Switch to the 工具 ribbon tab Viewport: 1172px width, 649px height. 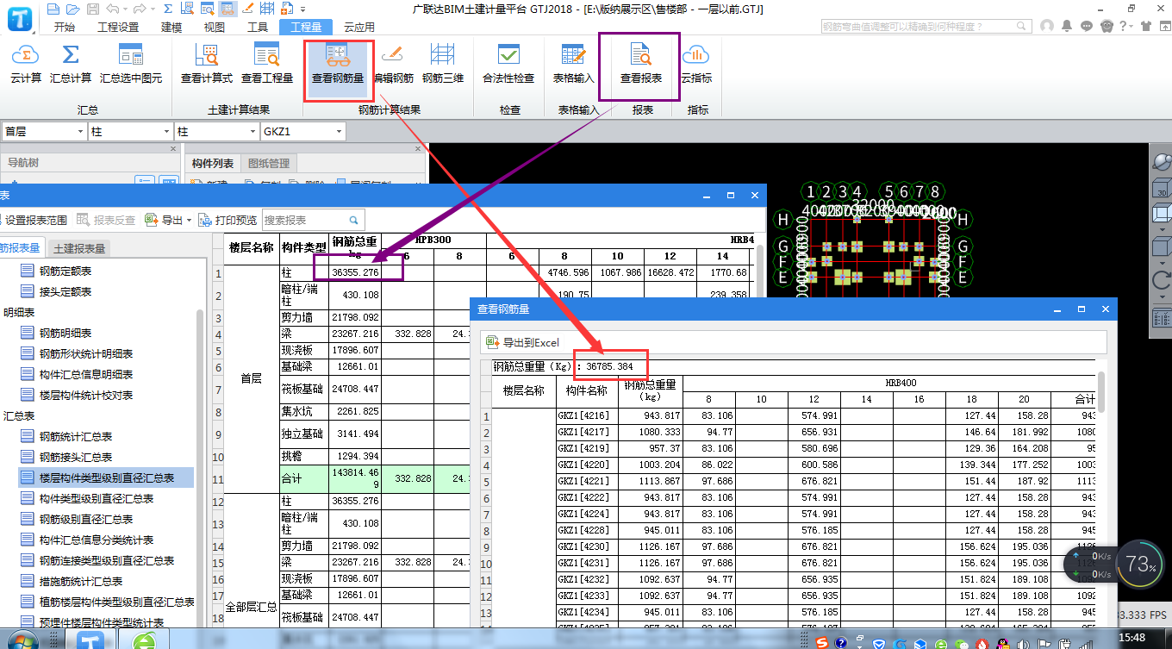pyautogui.click(x=258, y=27)
